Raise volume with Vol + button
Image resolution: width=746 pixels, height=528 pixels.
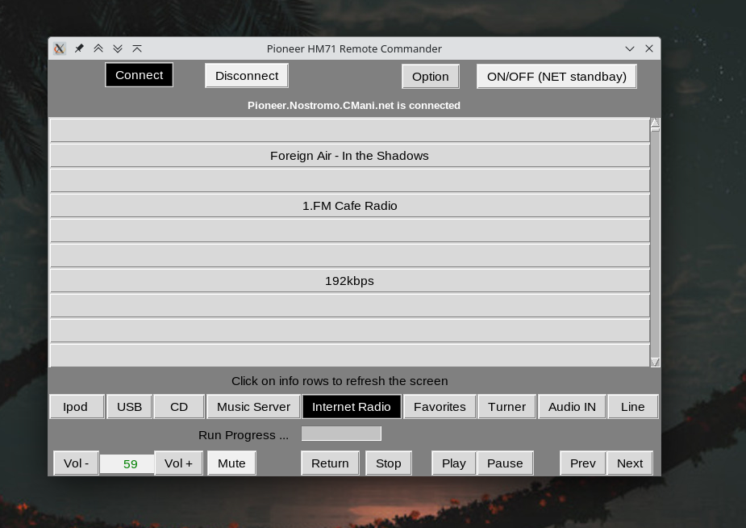click(178, 463)
